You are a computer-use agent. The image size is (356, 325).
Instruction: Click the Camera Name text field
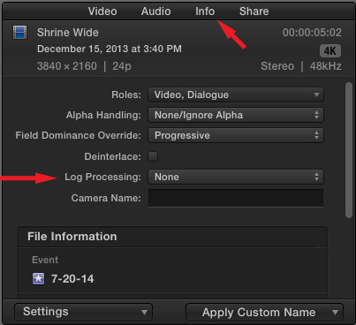(x=236, y=198)
